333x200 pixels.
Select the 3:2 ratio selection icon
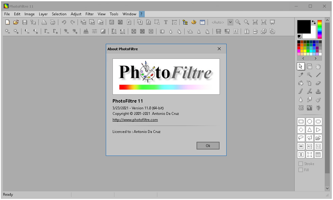pos(318,146)
